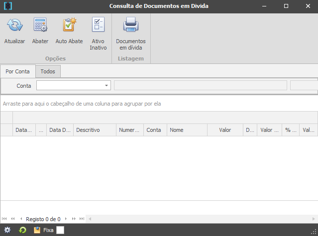This screenshot has height=236, width=318.
Task: Sort by the Descritivo column header
Action: click(94, 130)
